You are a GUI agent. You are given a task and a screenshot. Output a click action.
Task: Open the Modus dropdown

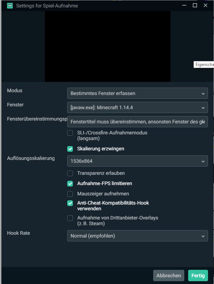click(x=137, y=93)
